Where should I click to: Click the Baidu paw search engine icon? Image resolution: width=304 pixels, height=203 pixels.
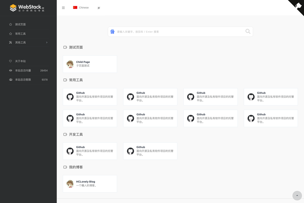tap(112, 32)
